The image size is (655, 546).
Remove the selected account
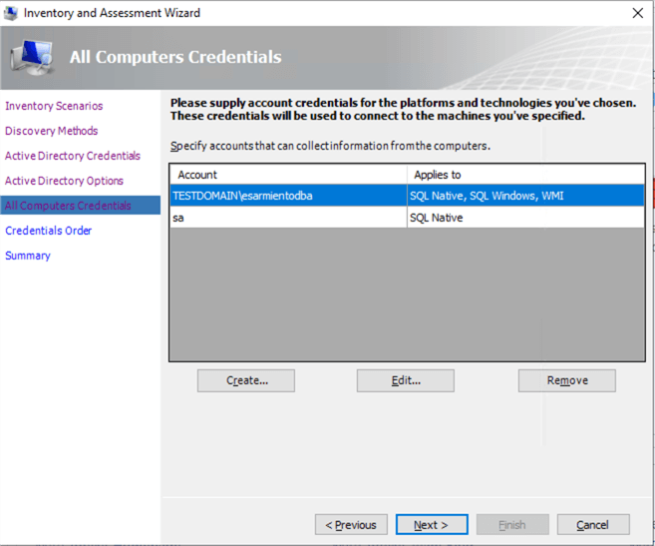[567, 380]
